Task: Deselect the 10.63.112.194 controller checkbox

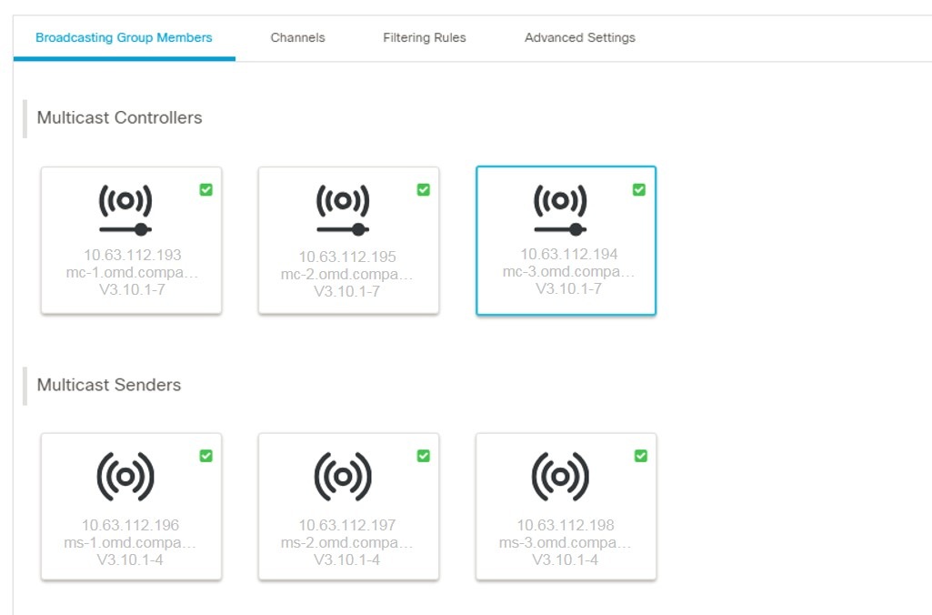Action: (x=639, y=190)
